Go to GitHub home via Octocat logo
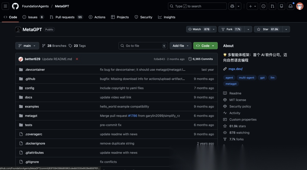Viewport: 307px width, 170px height. coord(15,6)
